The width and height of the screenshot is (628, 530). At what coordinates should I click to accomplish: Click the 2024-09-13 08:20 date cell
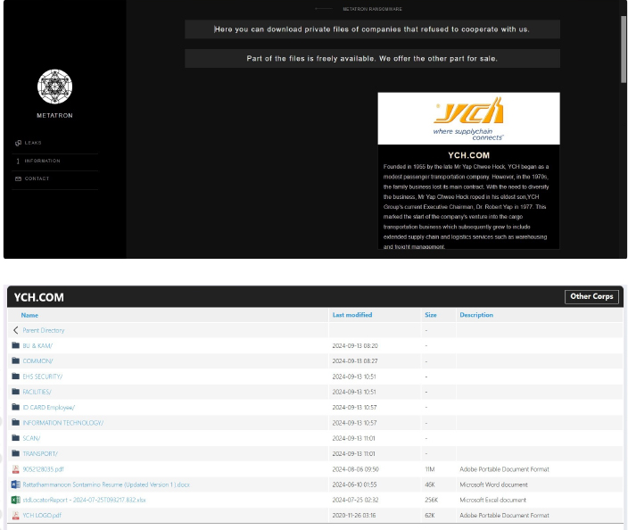(x=355, y=345)
